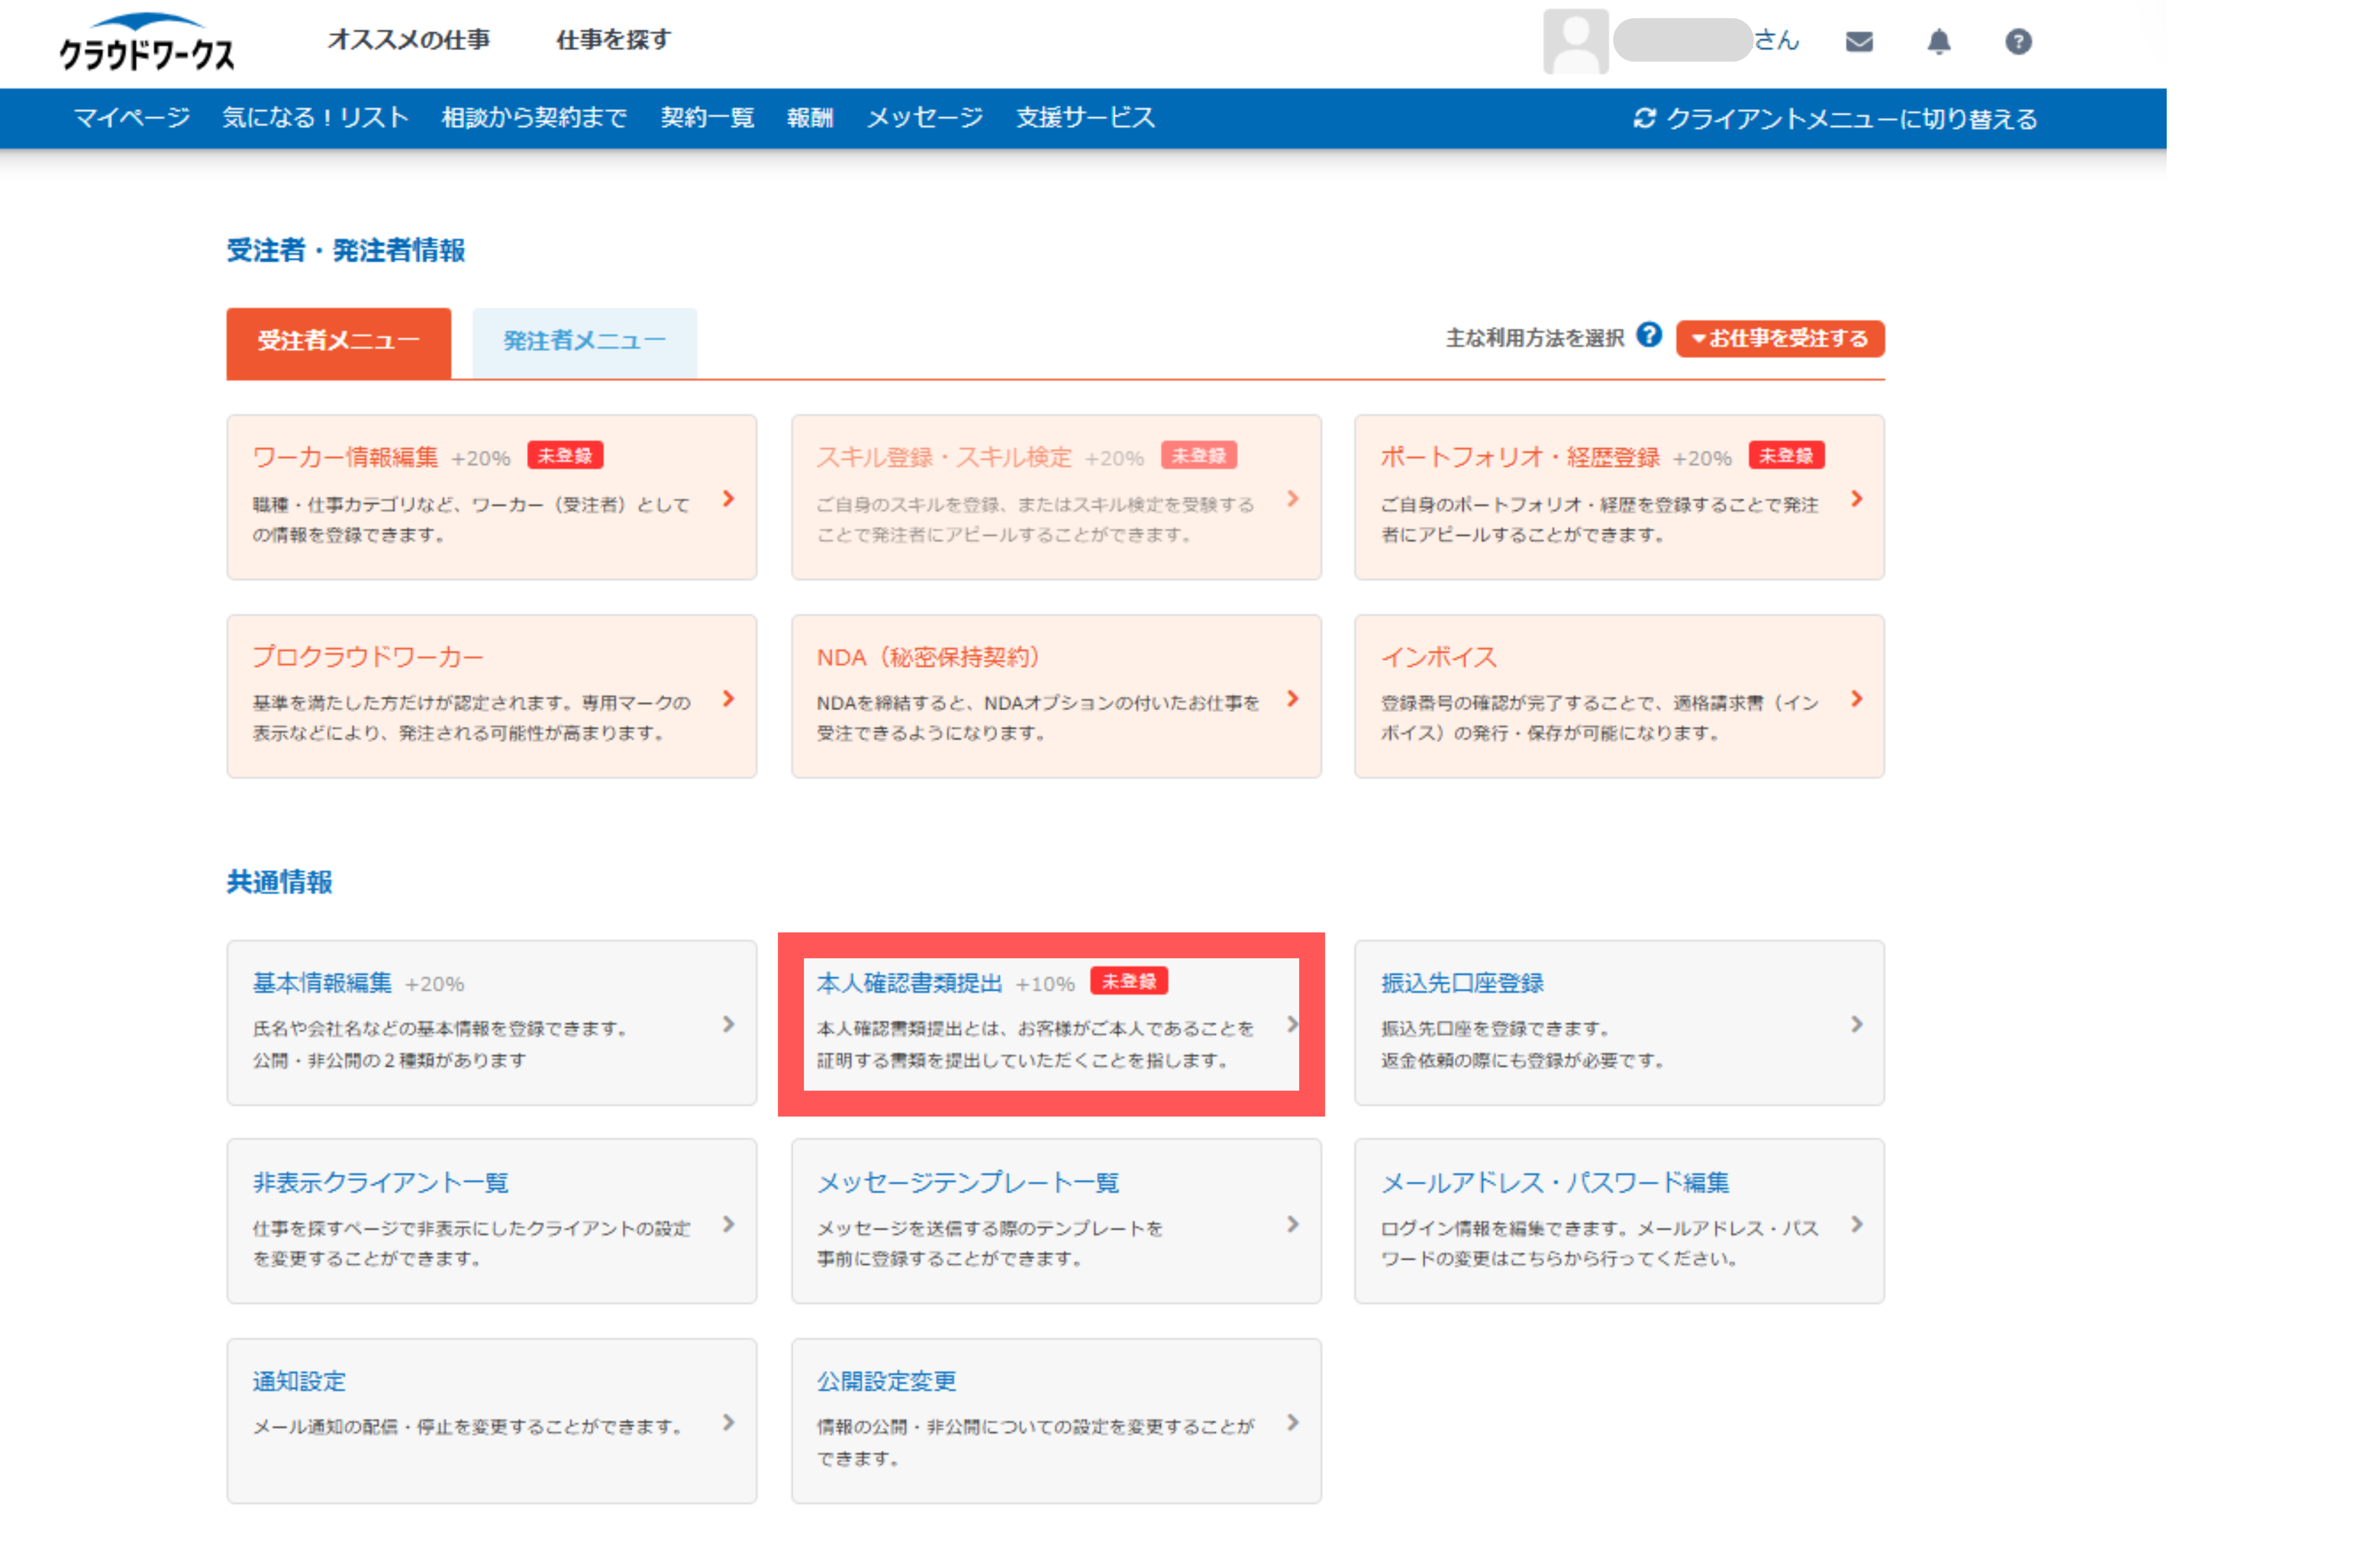
Task: Click chevron on 振込先口座登録 card
Action: point(1856,1024)
